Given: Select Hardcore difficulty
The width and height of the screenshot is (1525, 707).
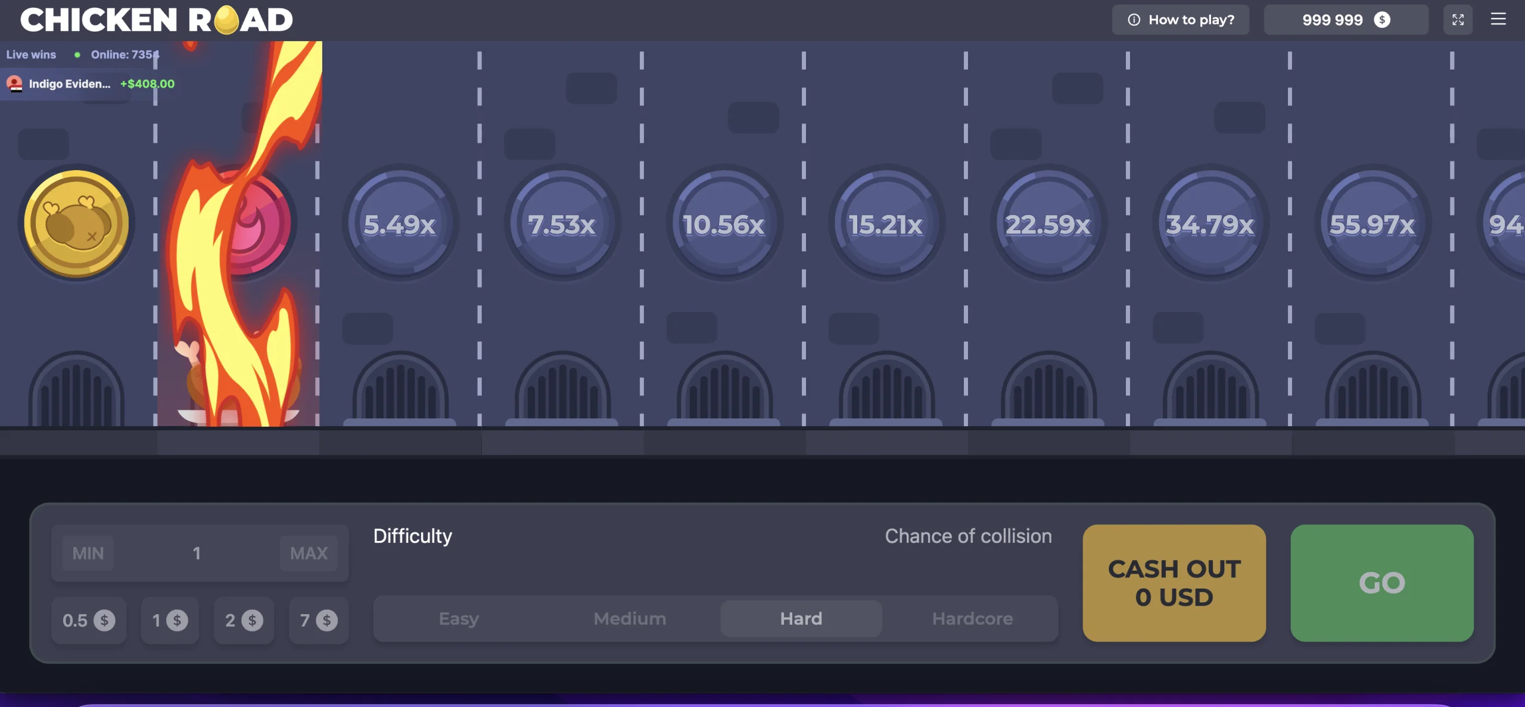Looking at the screenshot, I should coord(972,619).
